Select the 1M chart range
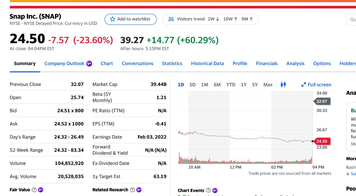The width and height of the screenshot is (356, 196). [205, 85]
